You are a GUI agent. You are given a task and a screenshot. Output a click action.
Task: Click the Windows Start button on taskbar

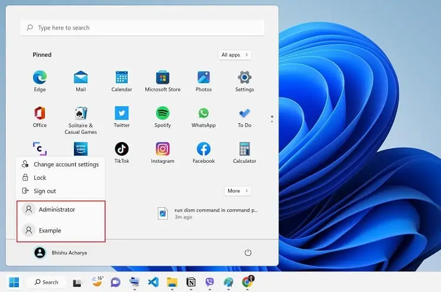(x=14, y=282)
